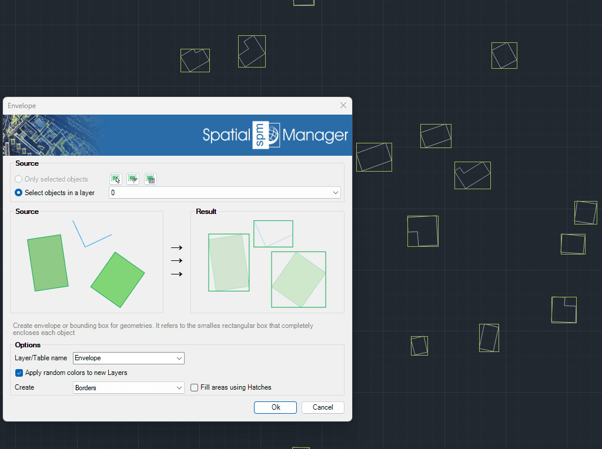This screenshot has width=602, height=449.
Task: Close the Envelope dialog with the X
Action: pos(343,105)
